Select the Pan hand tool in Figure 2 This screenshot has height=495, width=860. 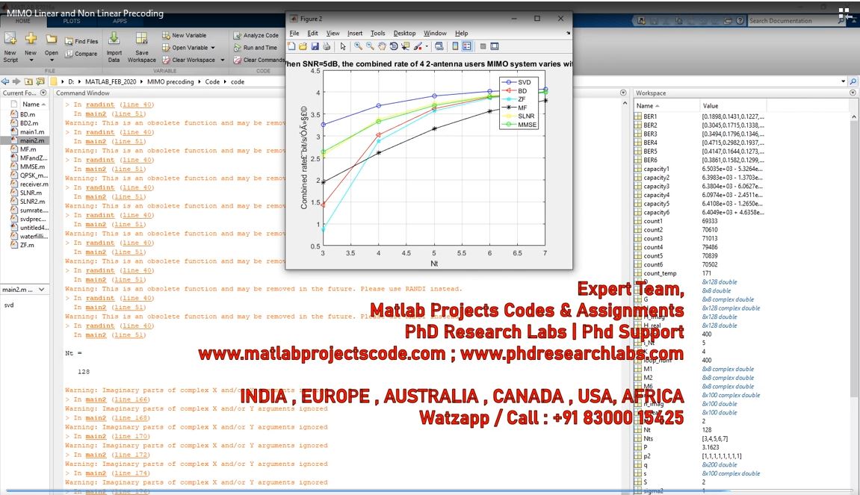click(382, 46)
